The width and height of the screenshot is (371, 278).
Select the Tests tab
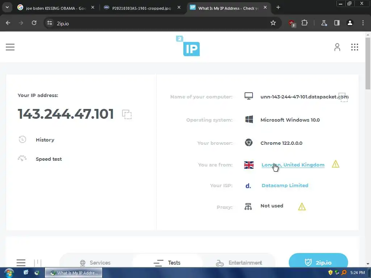(167, 263)
